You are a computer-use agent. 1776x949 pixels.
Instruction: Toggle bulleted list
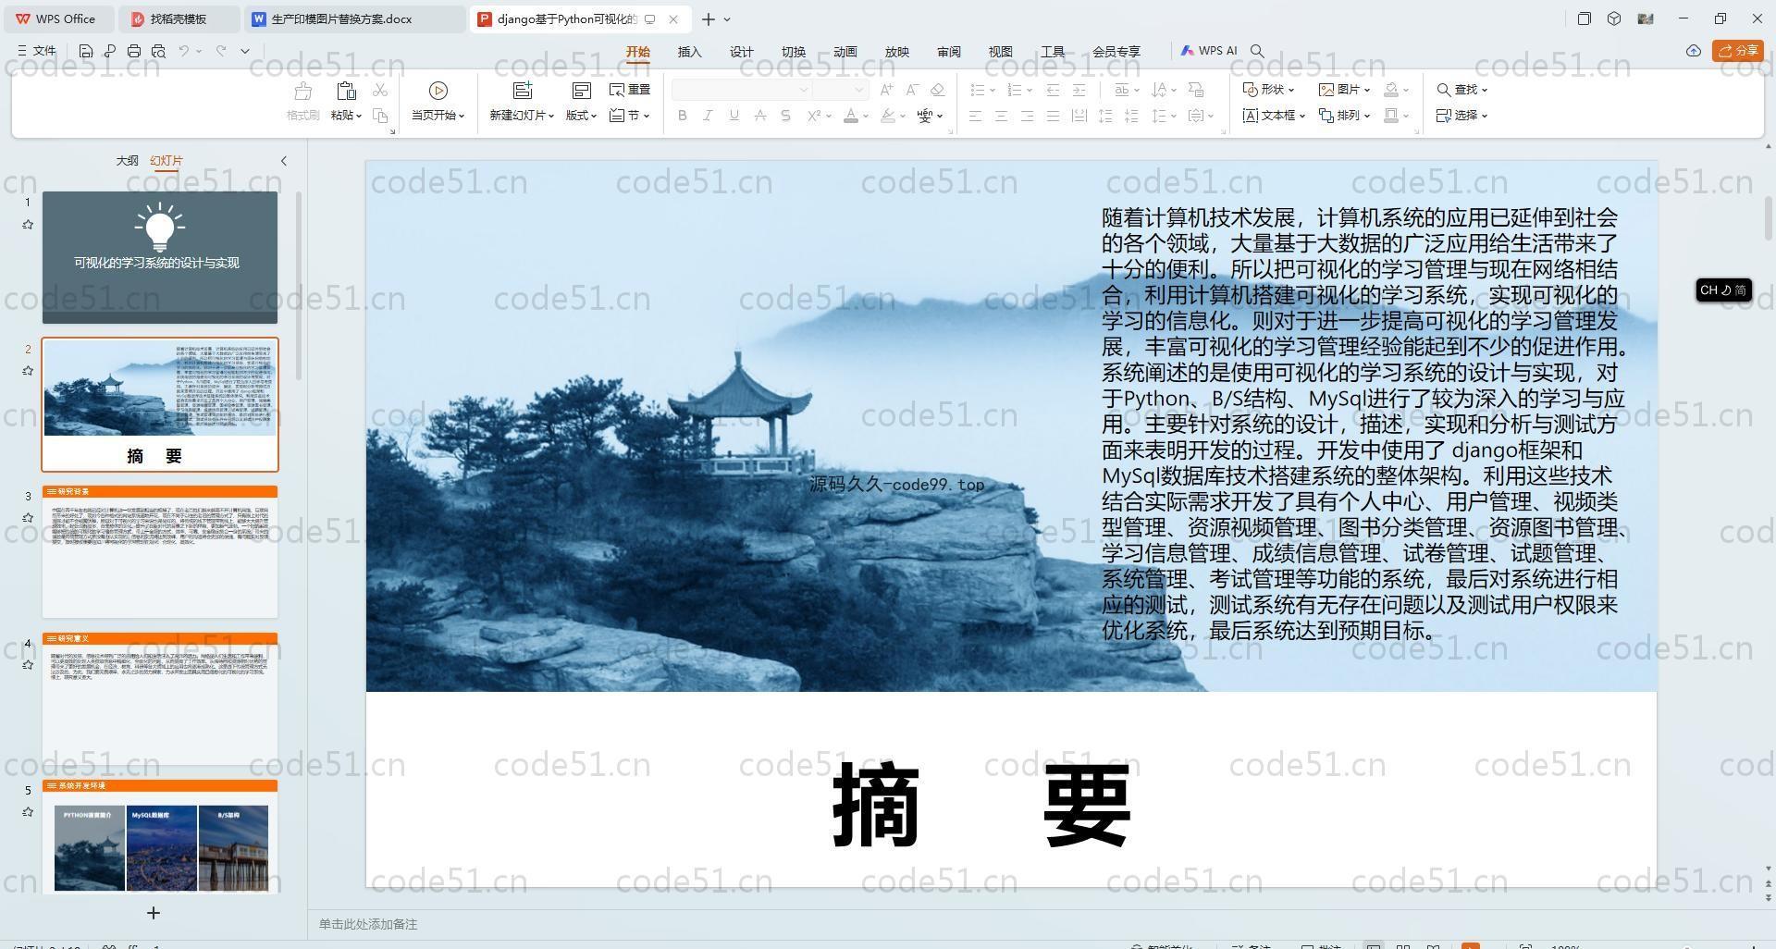[x=977, y=90]
